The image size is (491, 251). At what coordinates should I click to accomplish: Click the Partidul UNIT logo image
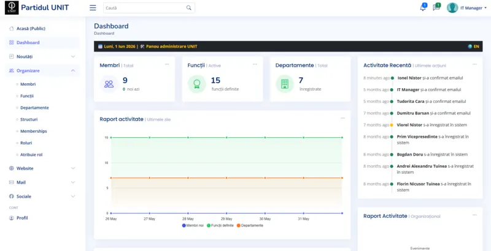coord(12,8)
